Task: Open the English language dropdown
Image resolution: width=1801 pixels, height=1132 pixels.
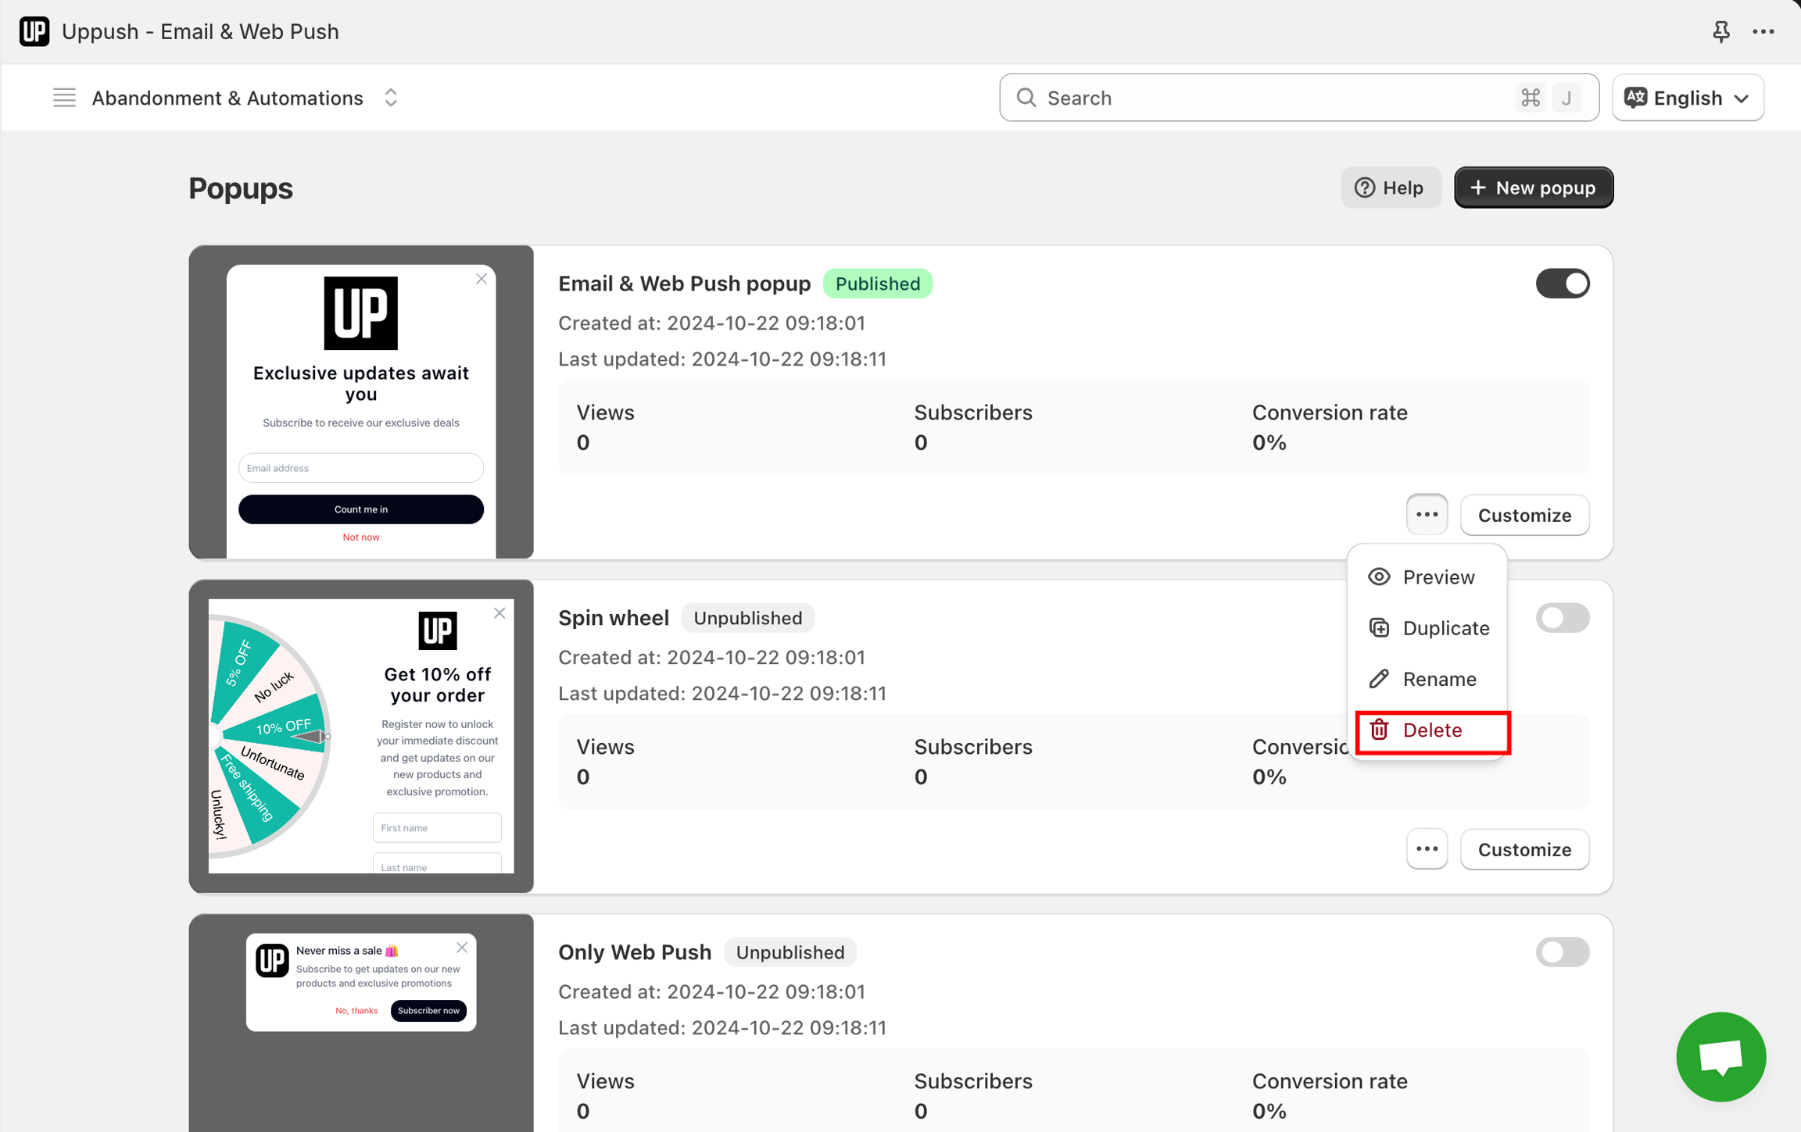Action: click(1687, 98)
